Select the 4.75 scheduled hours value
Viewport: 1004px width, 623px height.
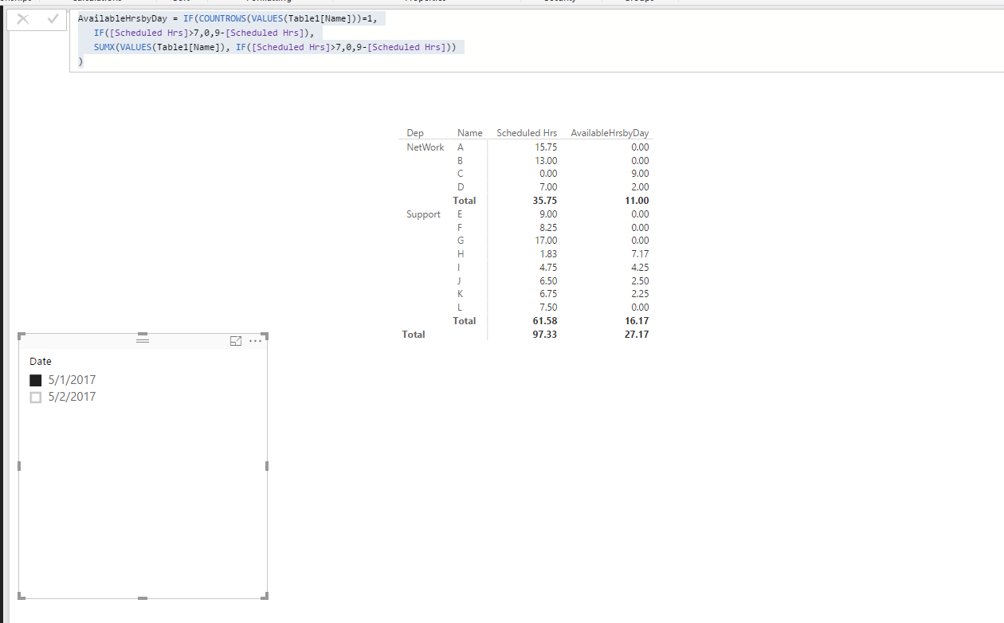click(x=548, y=268)
